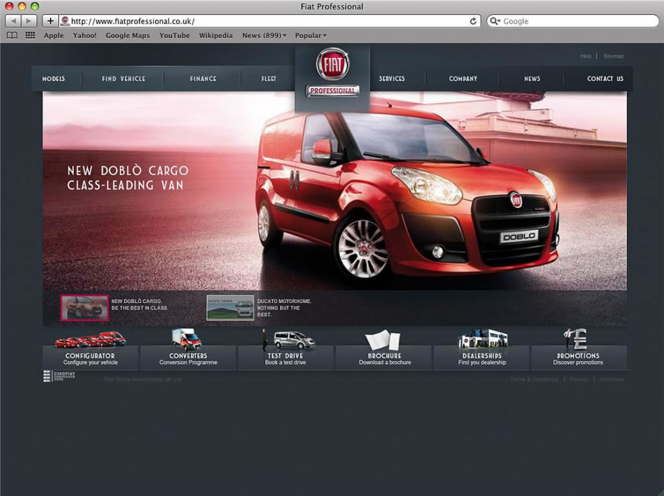Go back with the browser back arrow
Screen dimensions: 664x496
(x=13, y=21)
